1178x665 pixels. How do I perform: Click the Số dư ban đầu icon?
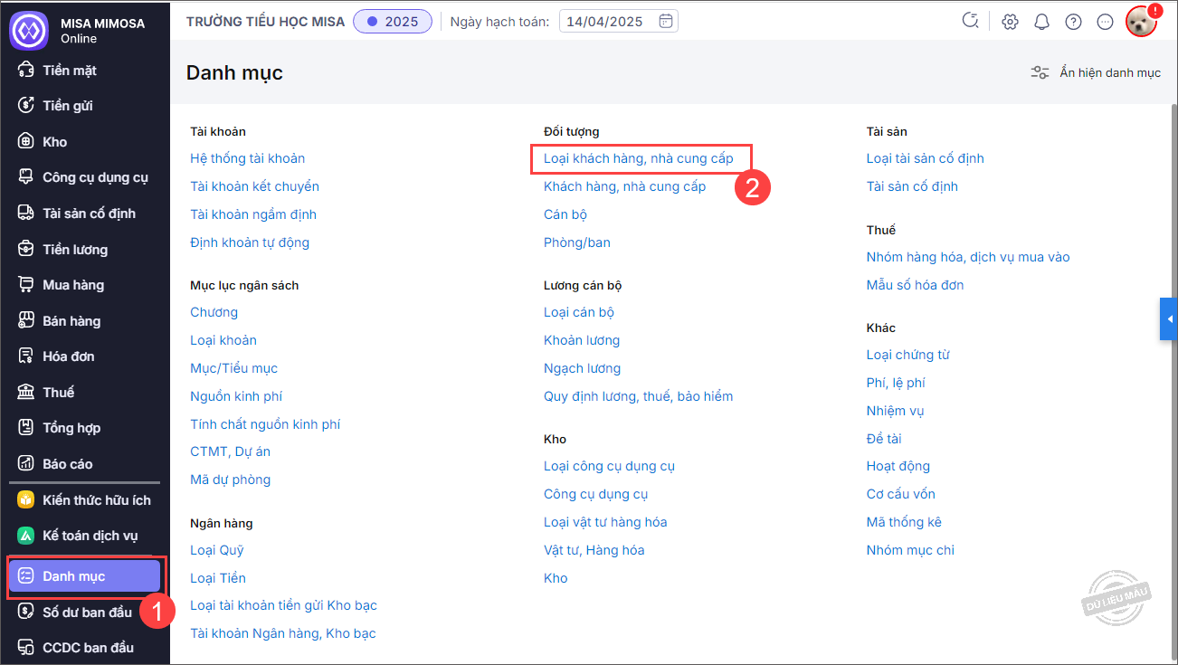click(26, 613)
